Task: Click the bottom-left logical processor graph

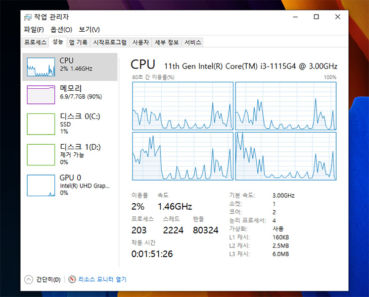Action: [183, 156]
